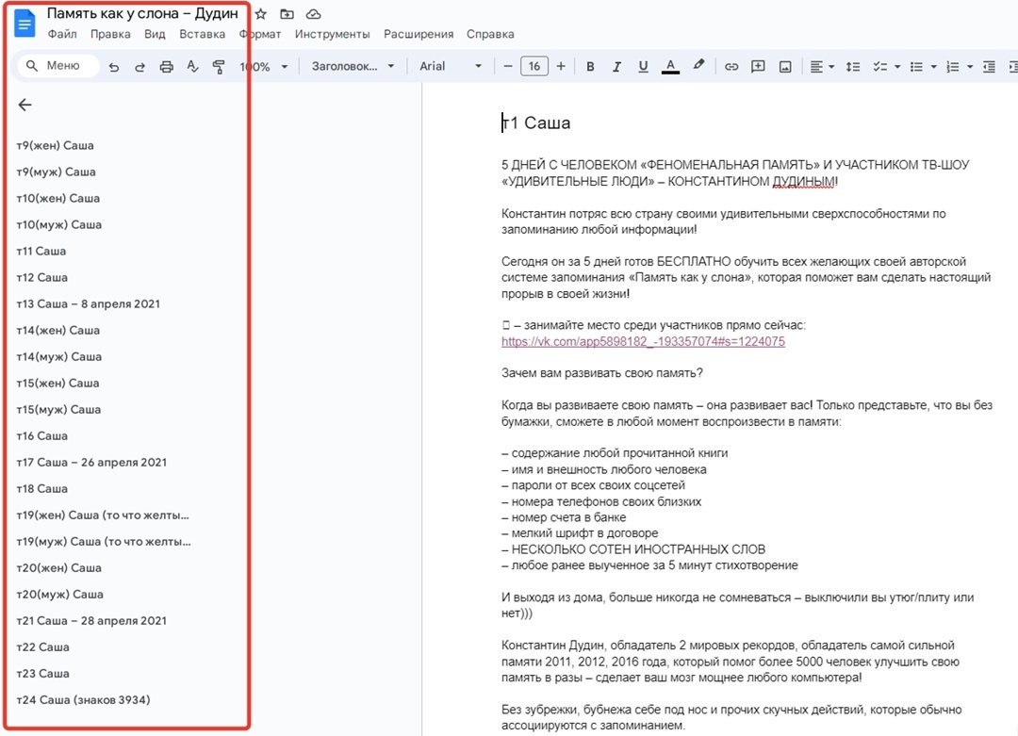This screenshot has width=1018, height=736.
Task: Select outline item т21 Саша – 28 апреля 2021
Action: (x=91, y=621)
